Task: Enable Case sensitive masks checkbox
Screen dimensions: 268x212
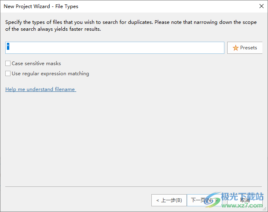Action: tap(8, 64)
